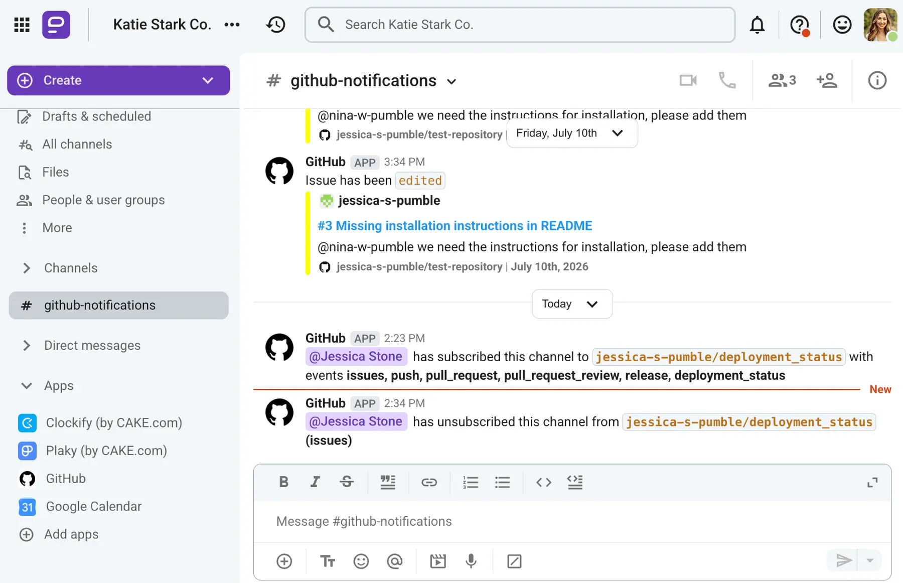Toggle bold formatting

pyautogui.click(x=284, y=482)
